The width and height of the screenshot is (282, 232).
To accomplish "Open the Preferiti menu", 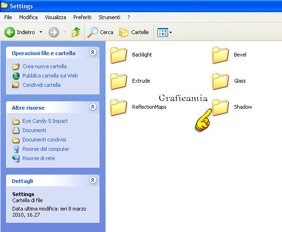I will tap(82, 17).
